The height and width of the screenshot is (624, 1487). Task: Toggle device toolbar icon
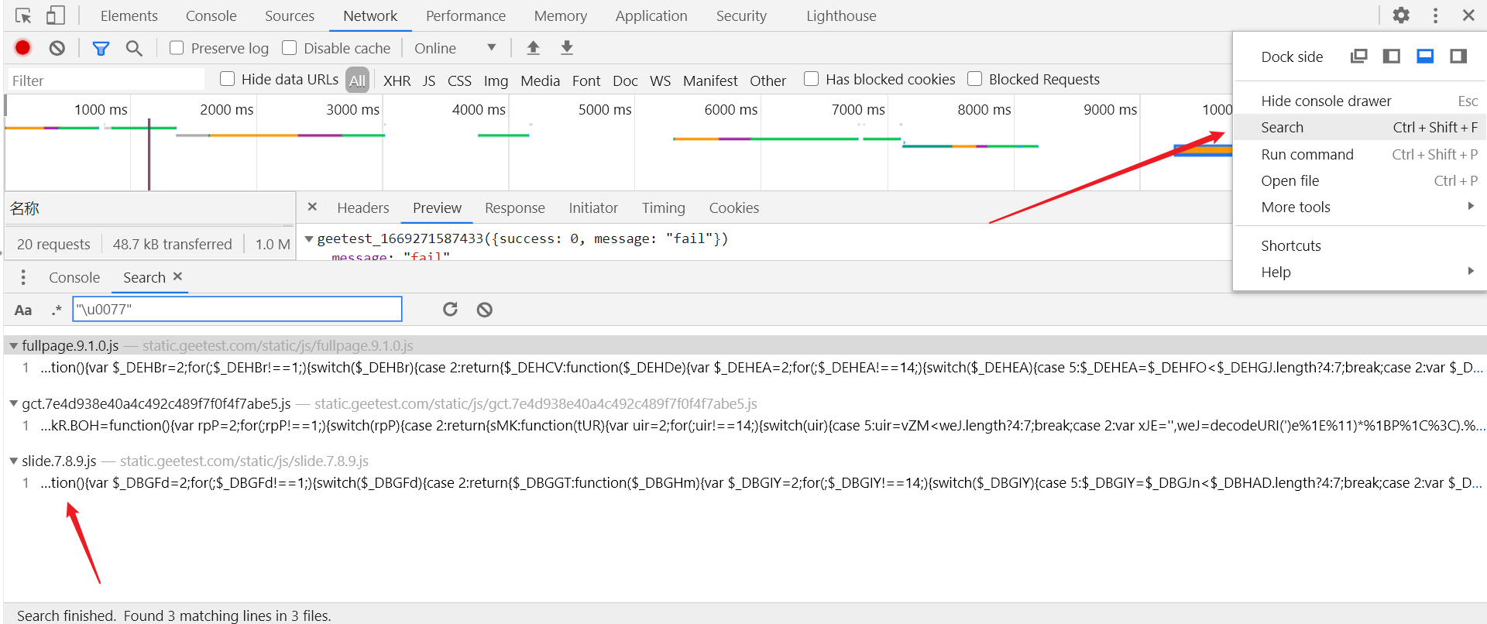[x=55, y=15]
